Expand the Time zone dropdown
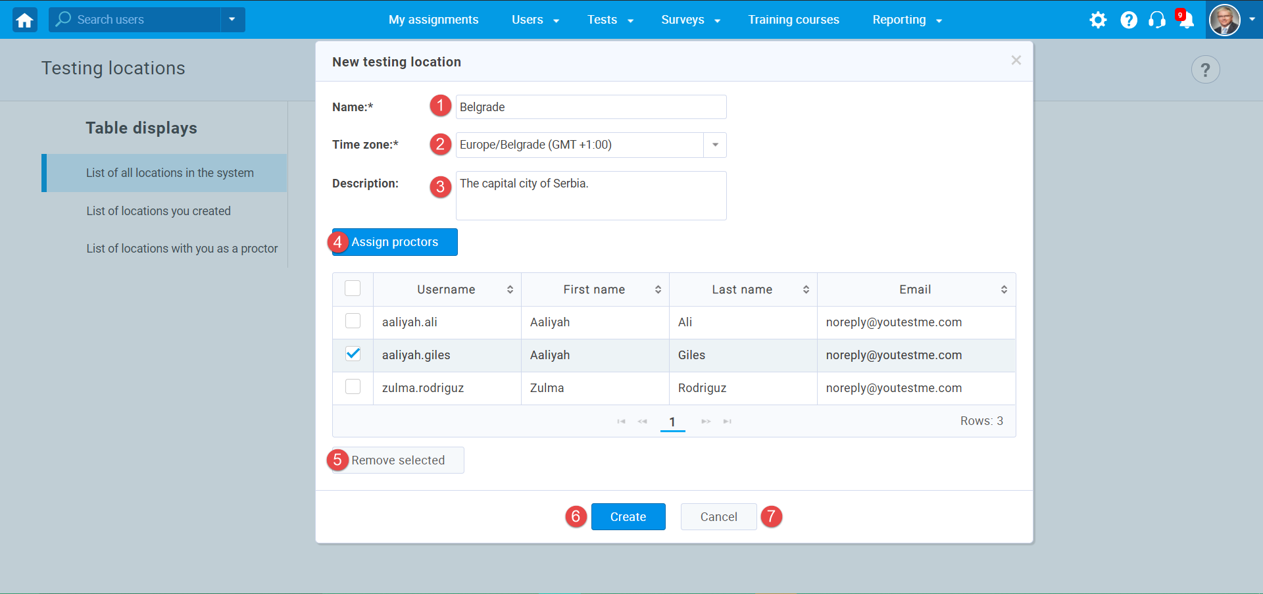 [715, 145]
